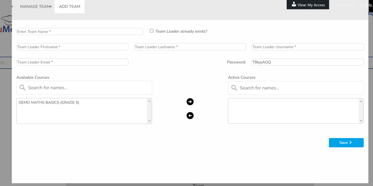The height and width of the screenshot is (186, 373).
Task: Click Available Courses list scroll down arrow
Action: pos(149,121)
